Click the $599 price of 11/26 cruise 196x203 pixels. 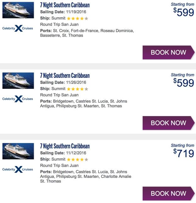pyautogui.click(x=184, y=83)
